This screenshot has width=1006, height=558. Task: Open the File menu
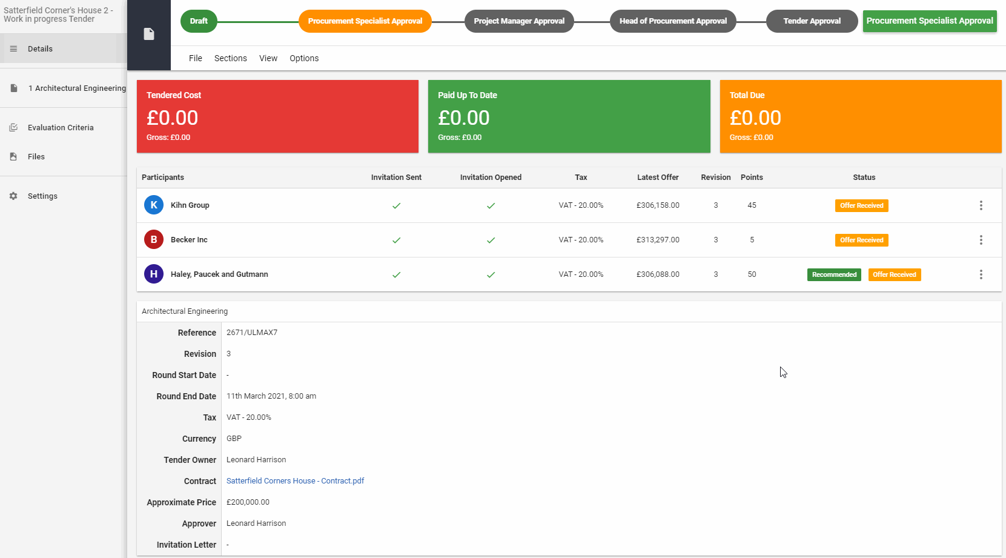point(195,58)
